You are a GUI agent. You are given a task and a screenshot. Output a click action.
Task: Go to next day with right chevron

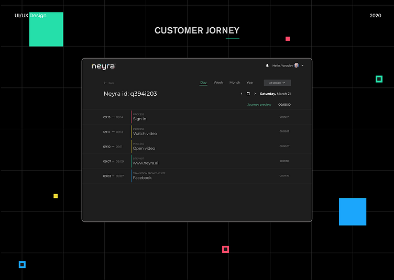[x=255, y=94]
